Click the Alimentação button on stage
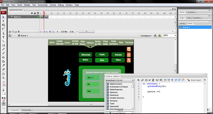The image size is (213, 114). point(85,54)
